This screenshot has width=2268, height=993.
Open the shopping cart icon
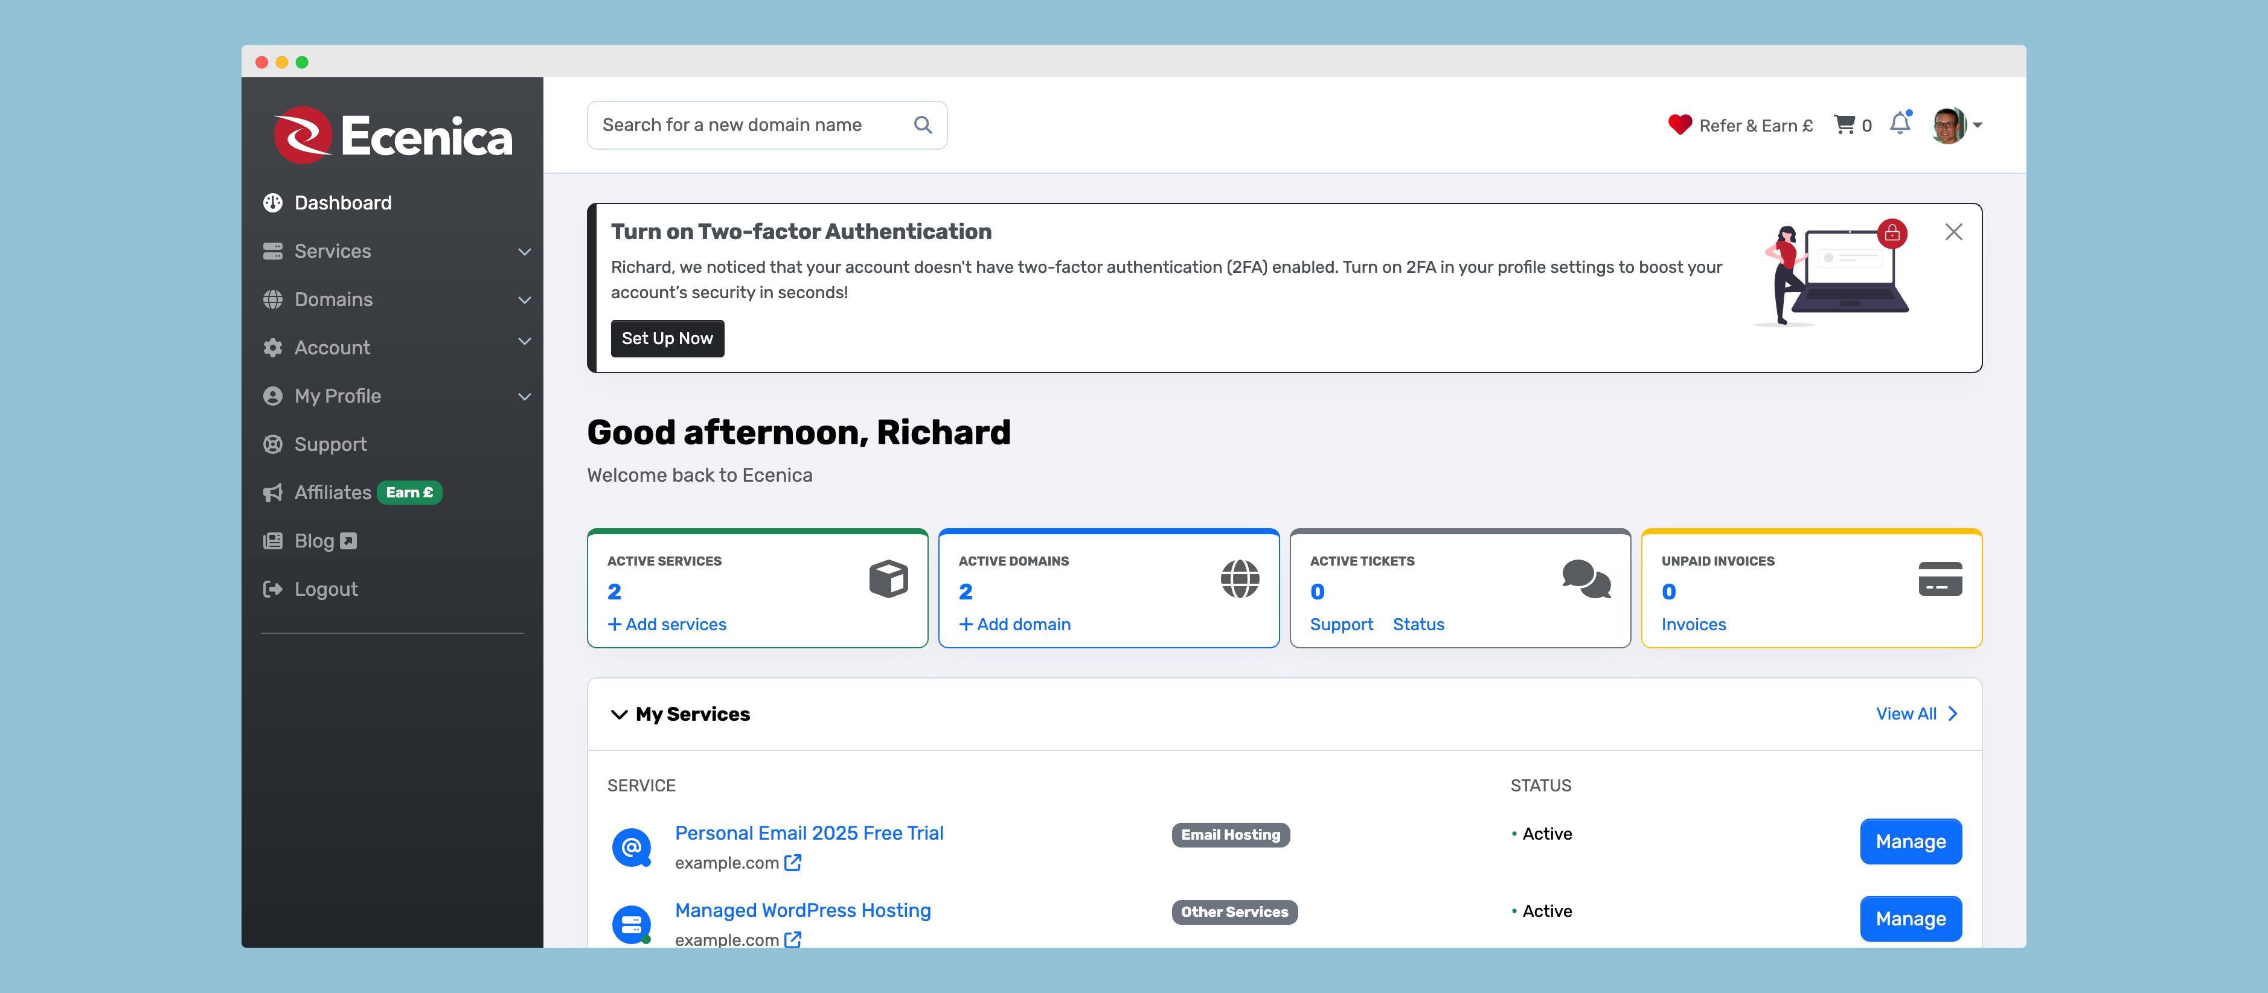1844,124
